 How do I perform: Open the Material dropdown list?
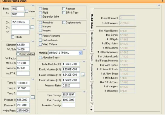(80, 53)
